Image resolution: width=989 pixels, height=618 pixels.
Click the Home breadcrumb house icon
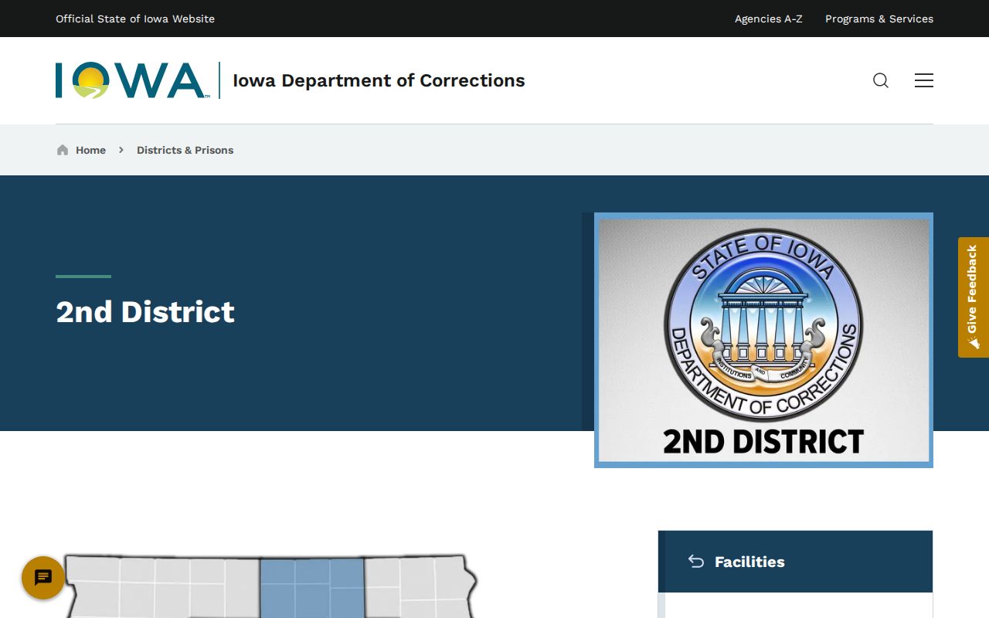click(63, 150)
